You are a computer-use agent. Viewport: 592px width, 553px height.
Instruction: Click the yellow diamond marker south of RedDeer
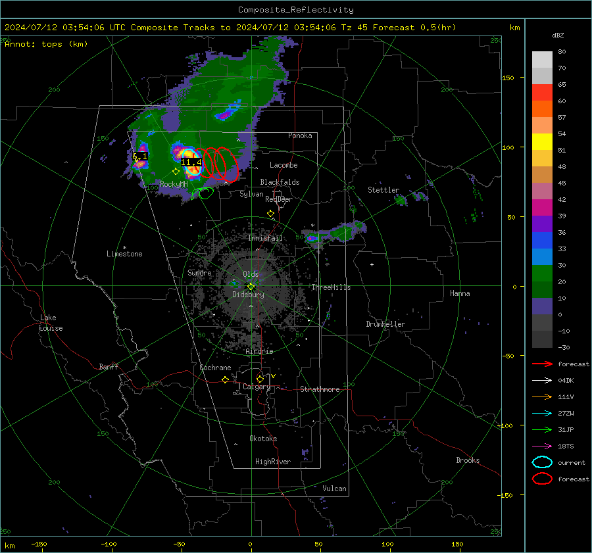(x=270, y=214)
